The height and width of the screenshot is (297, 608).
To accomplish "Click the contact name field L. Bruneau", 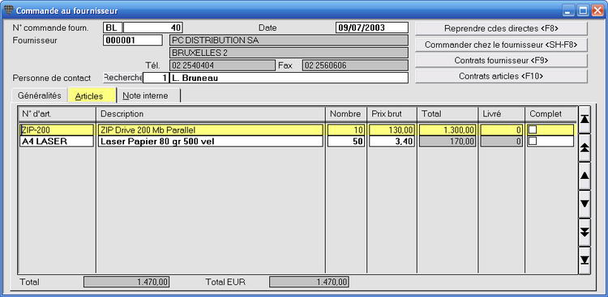I will click(x=289, y=78).
